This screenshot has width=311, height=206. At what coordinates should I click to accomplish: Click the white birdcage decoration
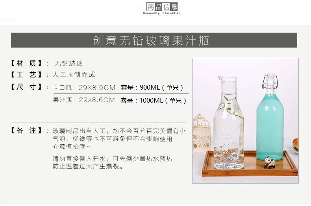(x=201, y=133)
